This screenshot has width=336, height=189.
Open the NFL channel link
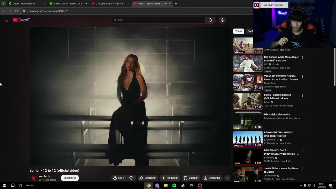[266, 64]
